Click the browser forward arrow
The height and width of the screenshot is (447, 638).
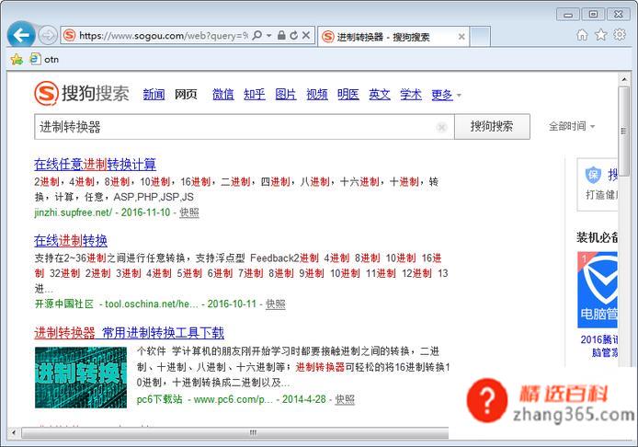coord(48,36)
